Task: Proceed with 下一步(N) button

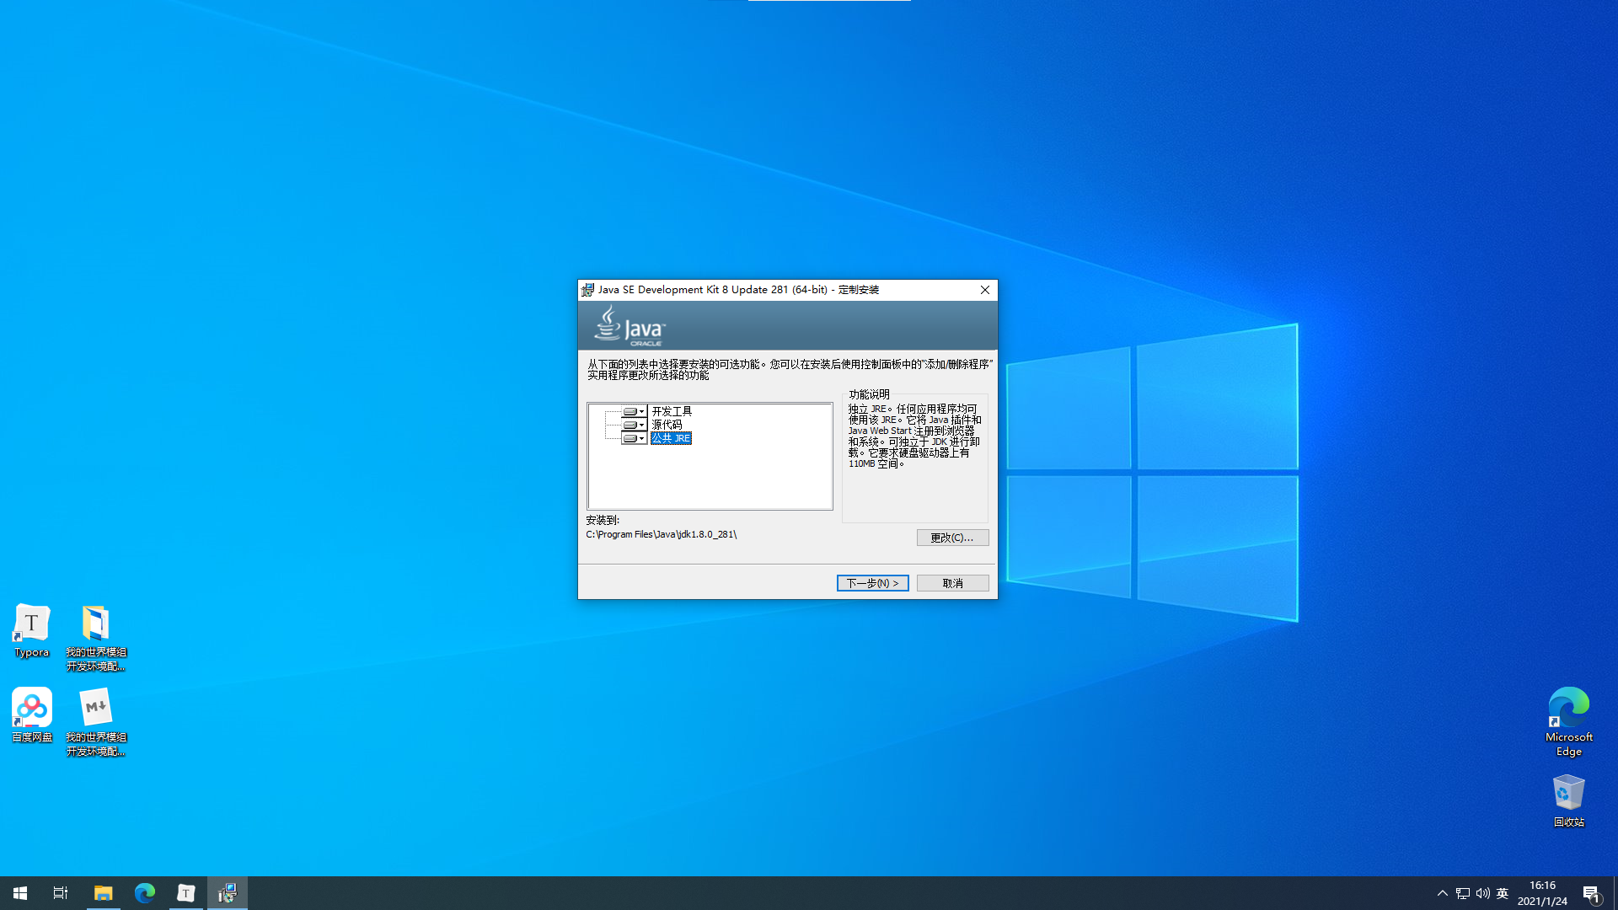Action: coord(872,583)
